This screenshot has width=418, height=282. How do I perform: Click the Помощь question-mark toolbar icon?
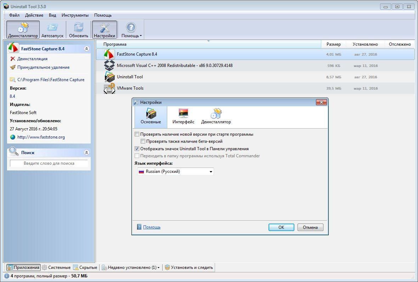click(x=131, y=27)
